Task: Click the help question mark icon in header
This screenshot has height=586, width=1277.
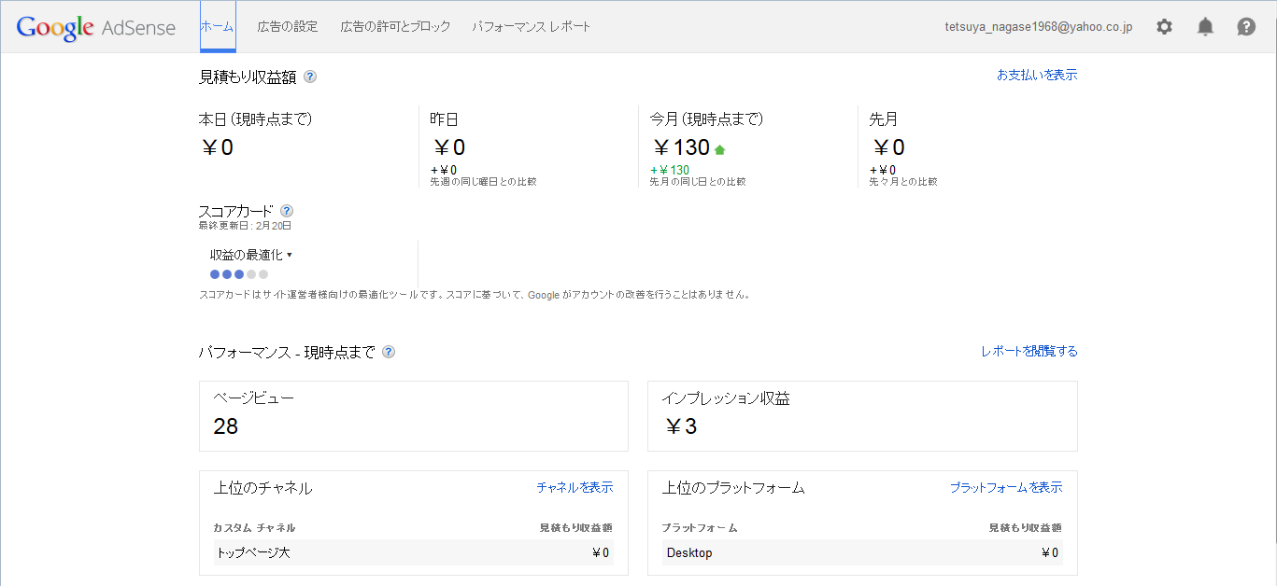Action: click(1246, 27)
